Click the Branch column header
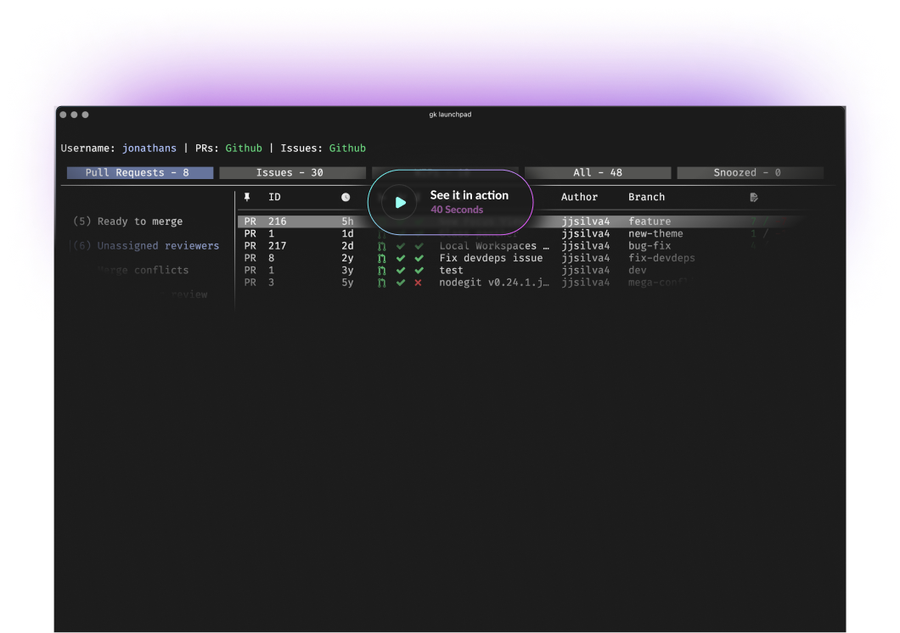Image resolution: width=900 pixels, height=633 pixels. pyautogui.click(x=646, y=197)
